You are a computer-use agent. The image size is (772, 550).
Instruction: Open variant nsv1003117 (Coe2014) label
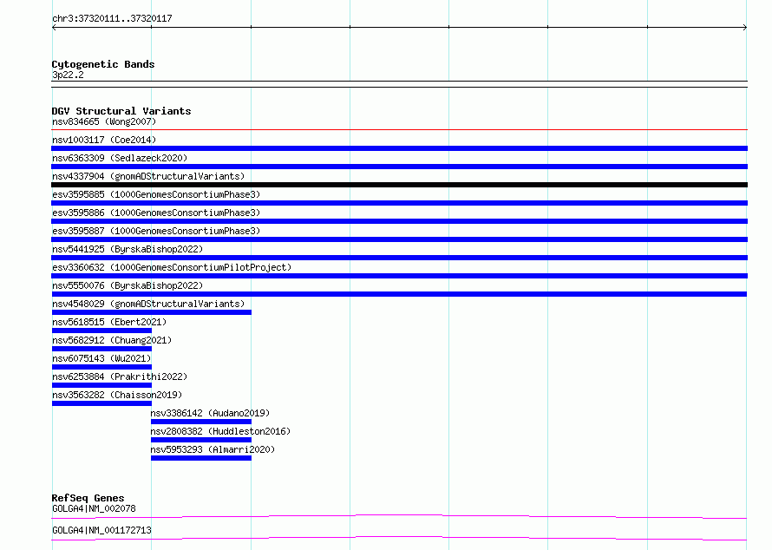pyautogui.click(x=104, y=140)
